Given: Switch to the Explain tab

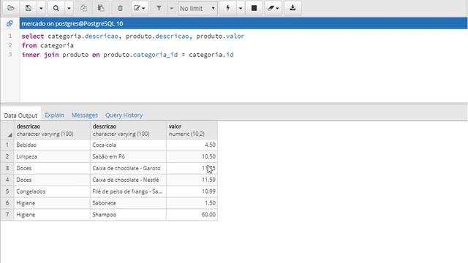Looking at the screenshot, I should click(x=54, y=115).
